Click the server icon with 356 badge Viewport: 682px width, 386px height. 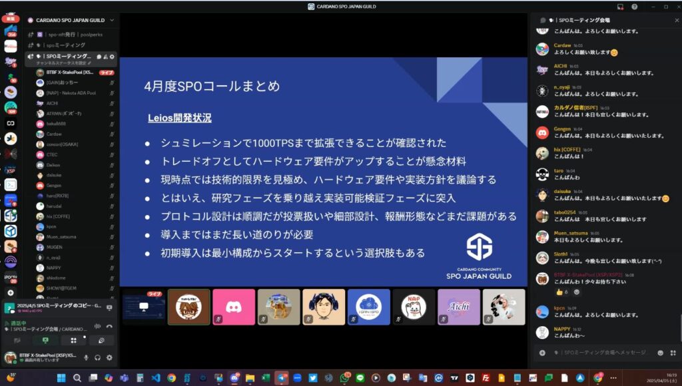(x=11, y=31)
